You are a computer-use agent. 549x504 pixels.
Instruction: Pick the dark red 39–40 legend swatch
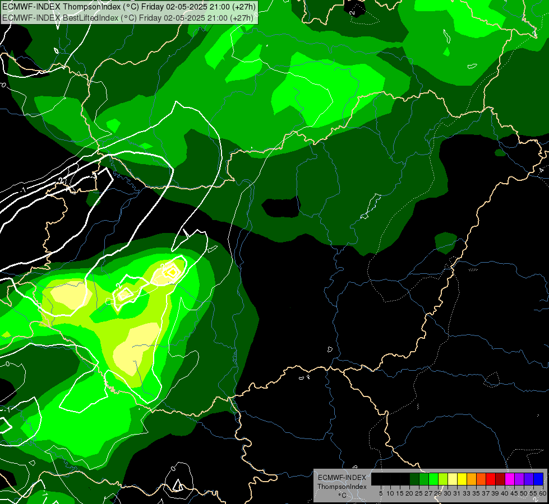pos(500,479)
